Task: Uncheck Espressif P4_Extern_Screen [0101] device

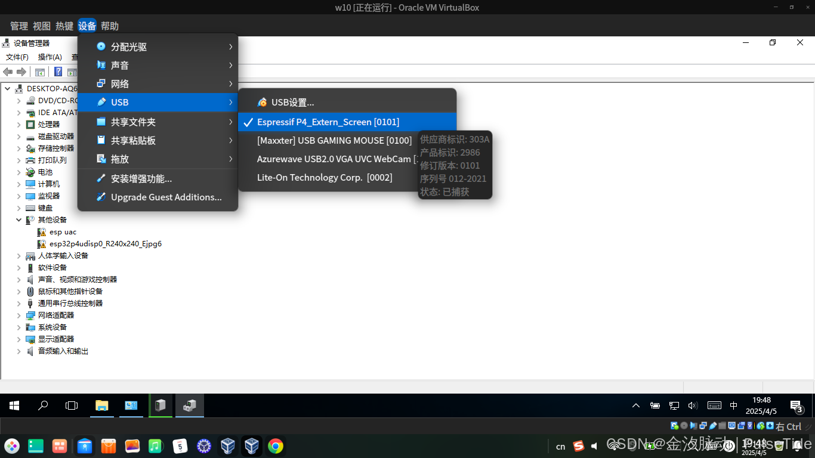Action: (x=347, y=122)
